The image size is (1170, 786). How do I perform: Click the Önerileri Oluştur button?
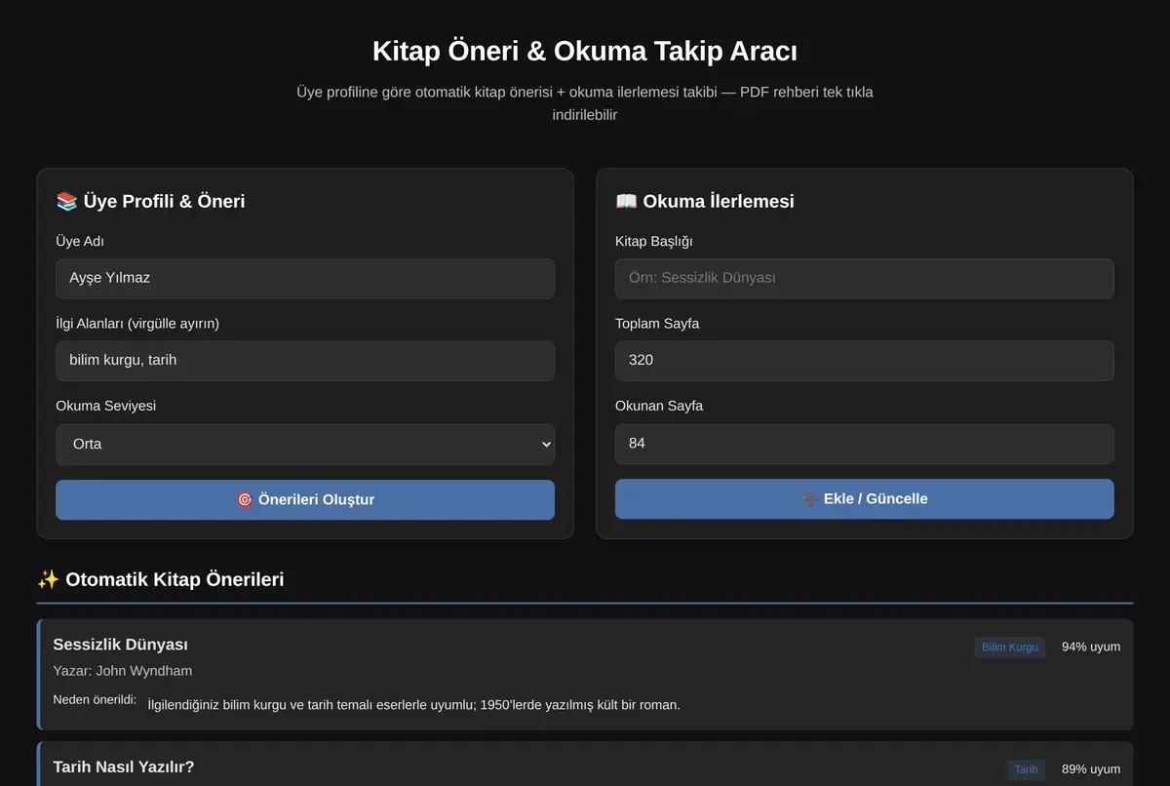coord(305,499)
